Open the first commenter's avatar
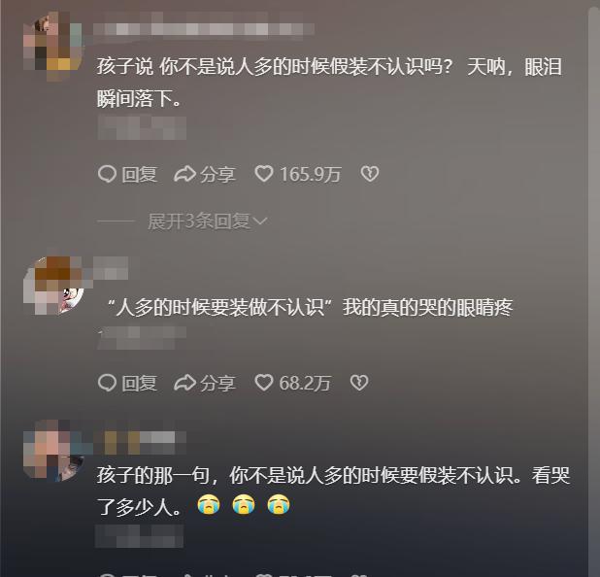Viewport: 600px width, 577px height. point(52,46)
